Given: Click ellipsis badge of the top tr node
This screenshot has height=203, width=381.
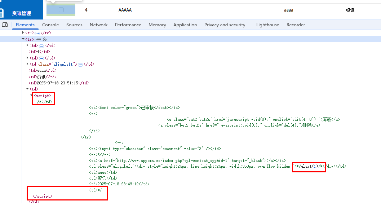Looking at the screenshot, I should pos(37,33).
